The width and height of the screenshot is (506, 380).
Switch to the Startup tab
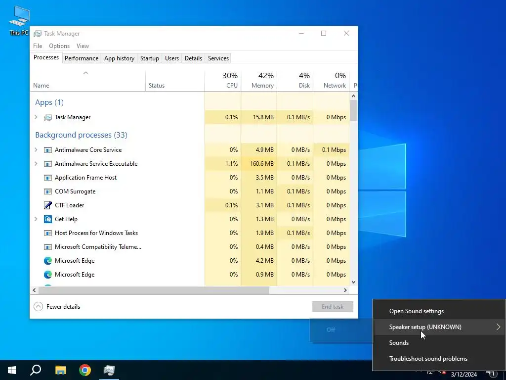[149, 58]
